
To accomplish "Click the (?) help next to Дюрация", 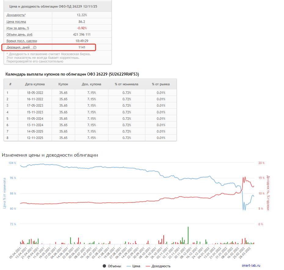I will [x=35, y=47].
